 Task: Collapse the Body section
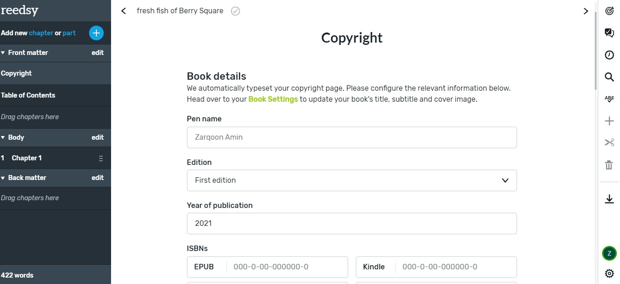[x=3, y=138]
